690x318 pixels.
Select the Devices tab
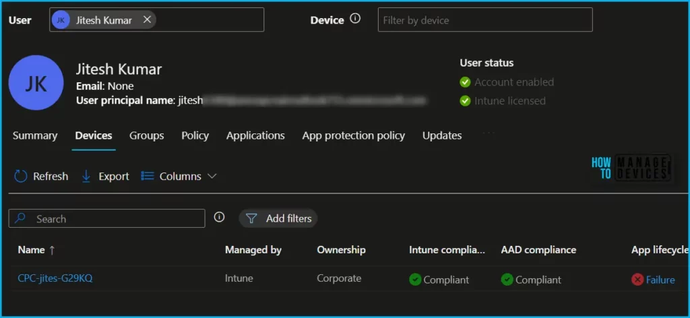point(94,135)
